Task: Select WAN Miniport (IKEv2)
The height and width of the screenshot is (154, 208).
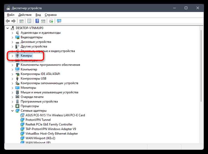Action: pos(40,138)
